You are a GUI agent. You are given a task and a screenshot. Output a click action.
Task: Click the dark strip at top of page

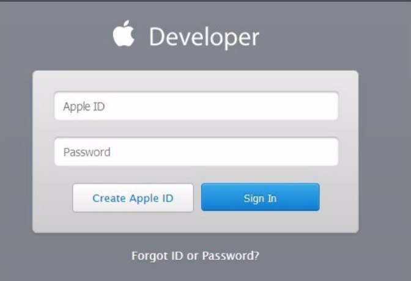point(206,1)
